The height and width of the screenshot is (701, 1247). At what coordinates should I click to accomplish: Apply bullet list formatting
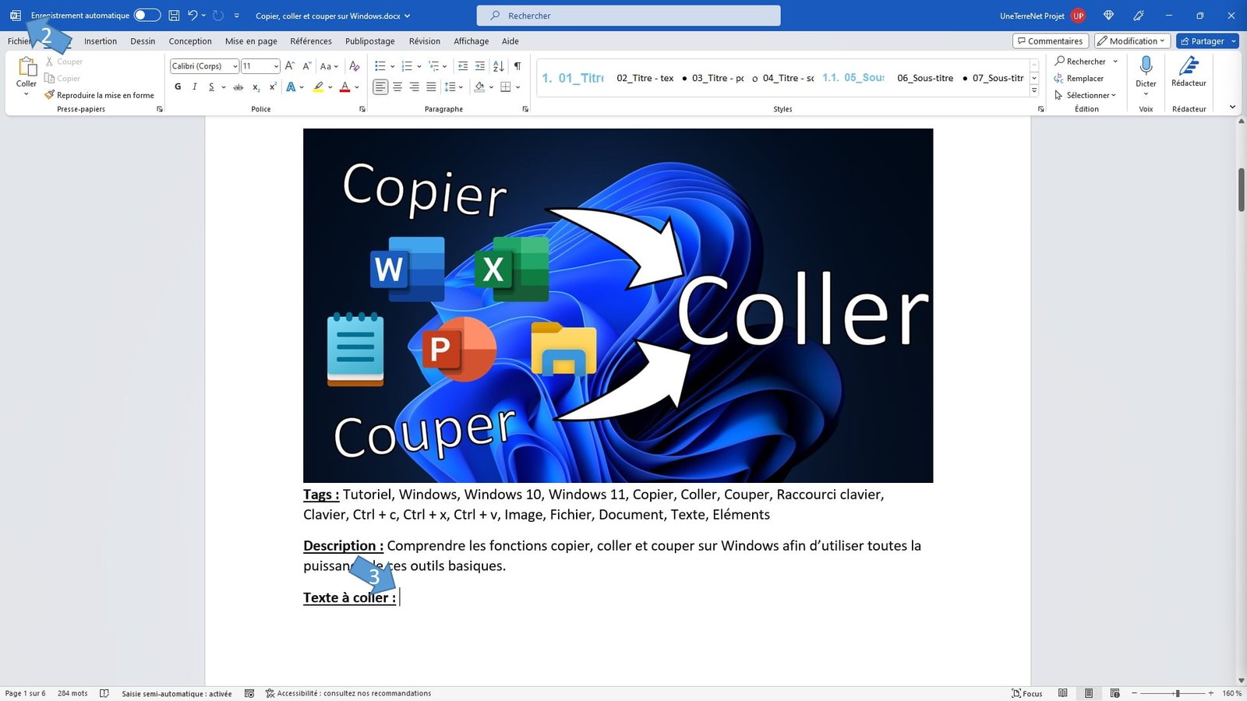(380, 65)
